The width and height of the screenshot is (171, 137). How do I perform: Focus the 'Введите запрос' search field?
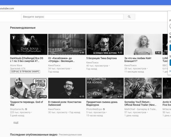click(x=72, y=17)
